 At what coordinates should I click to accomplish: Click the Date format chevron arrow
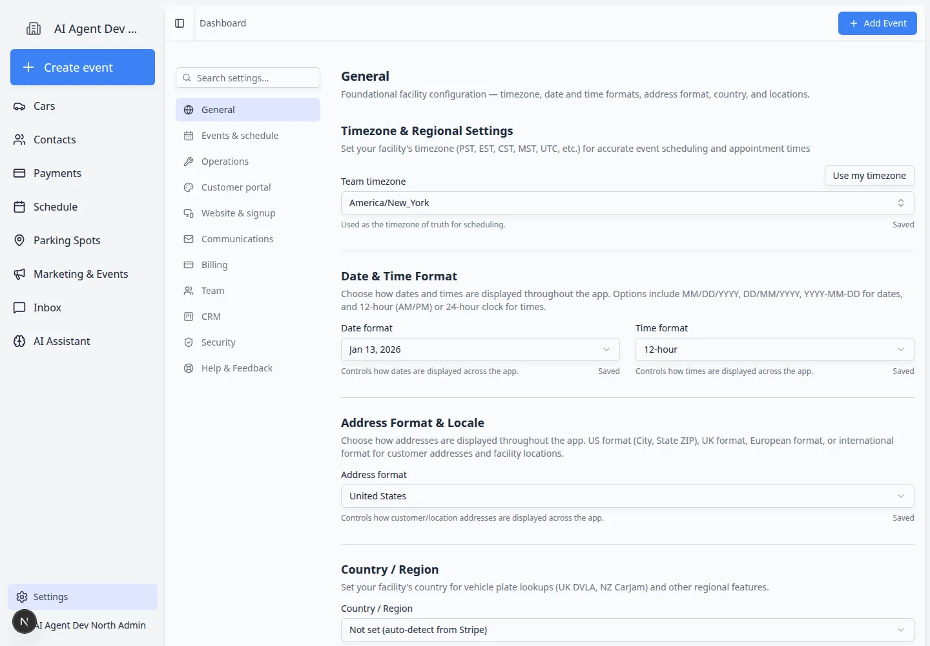click(x=606, y=349)
